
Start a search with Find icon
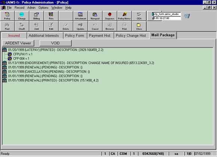pos(7,26)
